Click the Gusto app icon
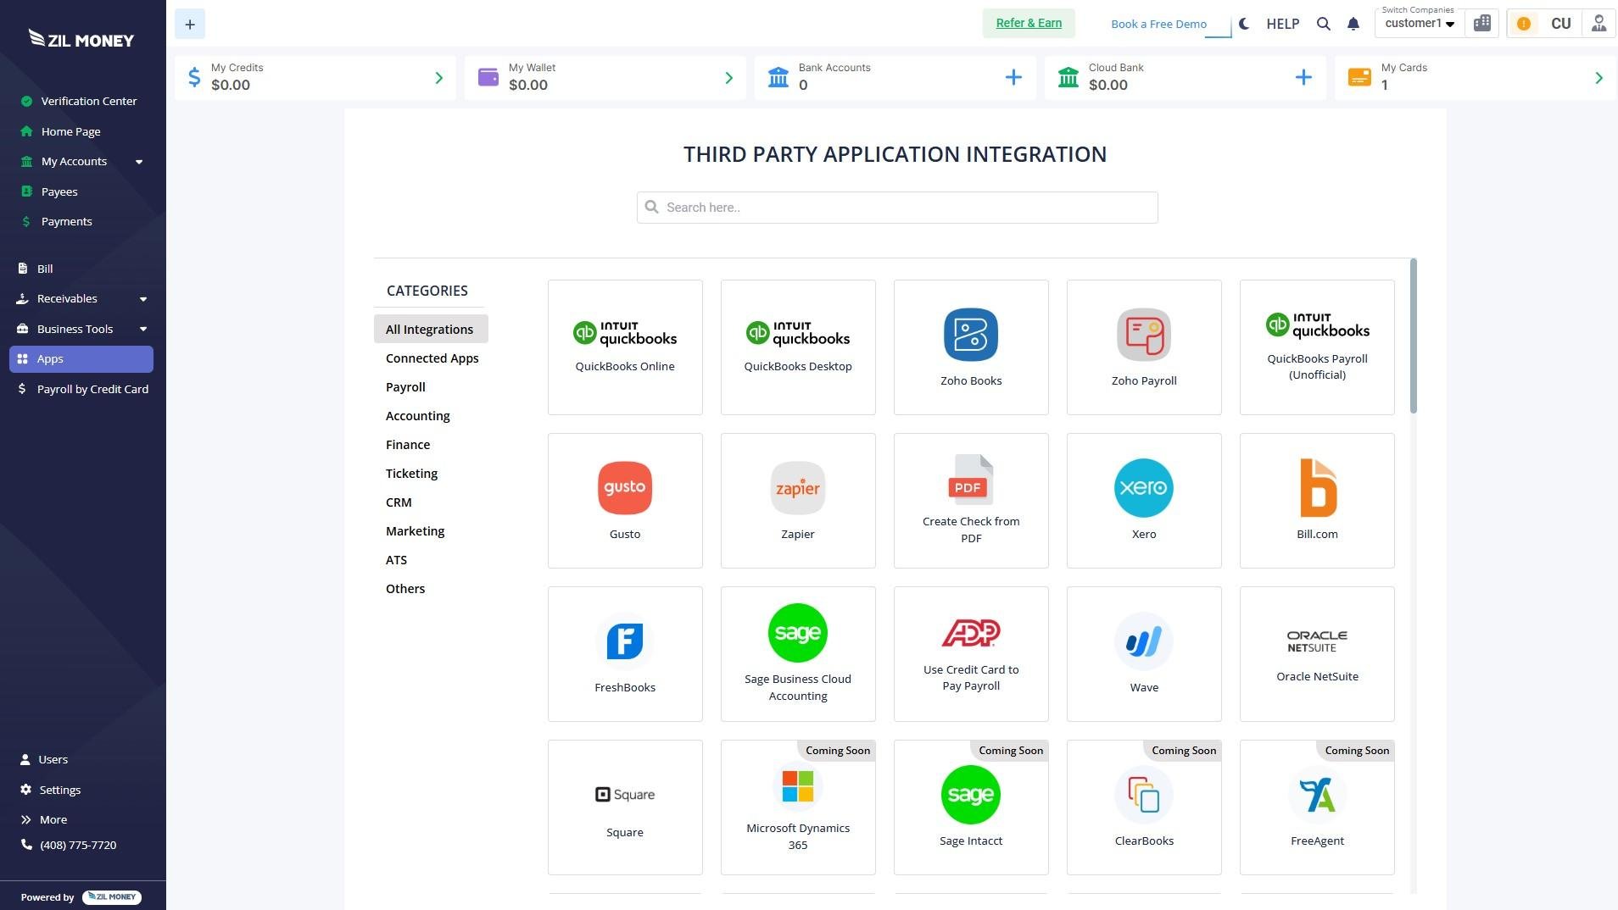 tap(625, 488)
